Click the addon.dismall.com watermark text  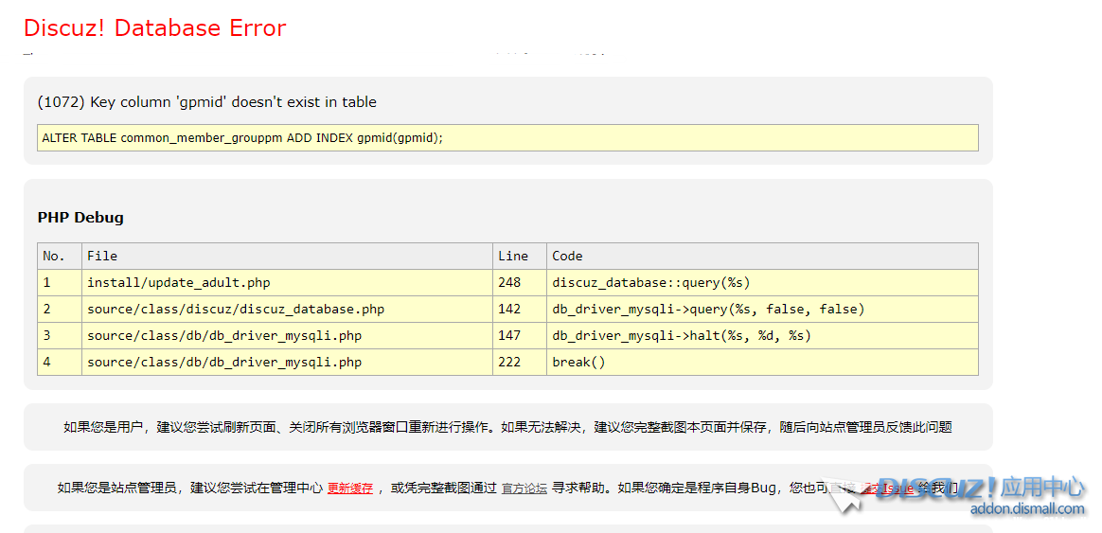point(1027,509)
